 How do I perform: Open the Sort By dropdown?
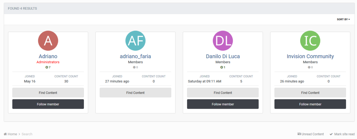pyautogui.click(x=343, y=19)
